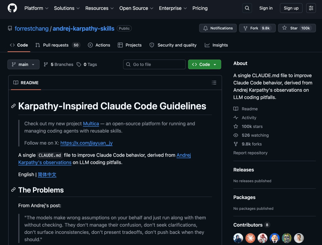Image resolution: width=322 pixels, height=245 pixels.
Task: Click the Sign in link
Action: 266,8
